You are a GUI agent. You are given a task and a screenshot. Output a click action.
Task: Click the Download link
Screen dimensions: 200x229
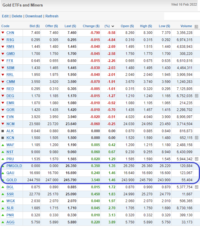click(x=34, y=16)
